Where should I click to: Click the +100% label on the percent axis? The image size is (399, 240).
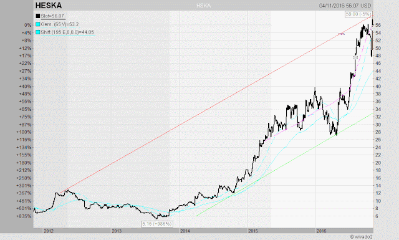tap(24, 132)
